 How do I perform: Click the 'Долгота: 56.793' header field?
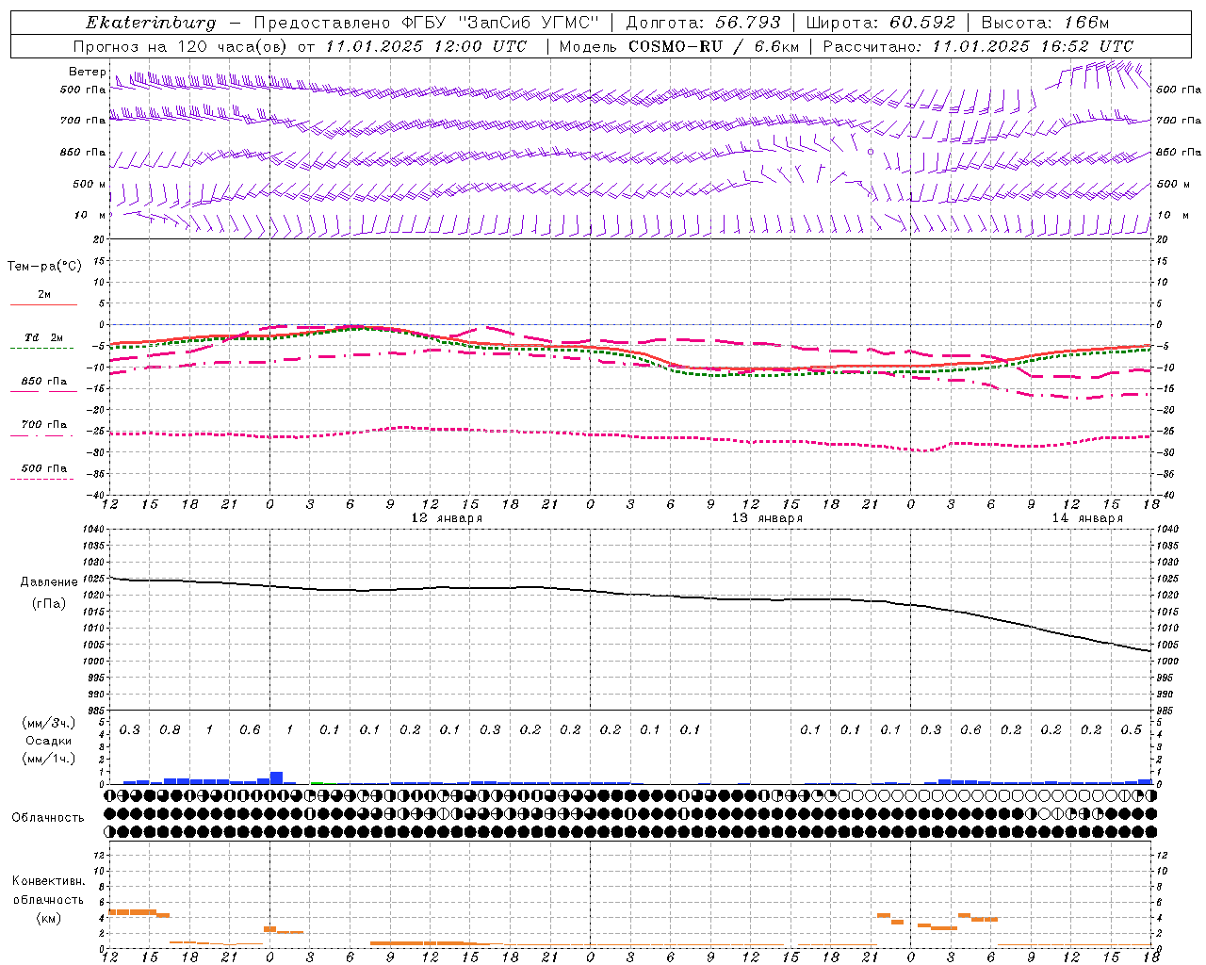[x=703, y=23]
